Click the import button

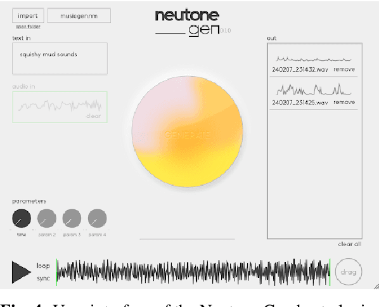pos(28,15)
